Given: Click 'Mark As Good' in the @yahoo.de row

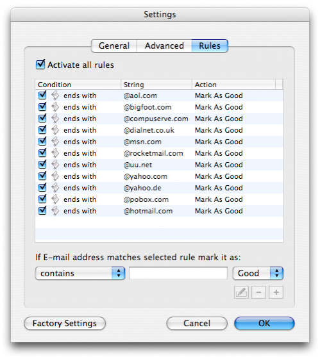Looking at the screenshot, I should tap(219, 188).
